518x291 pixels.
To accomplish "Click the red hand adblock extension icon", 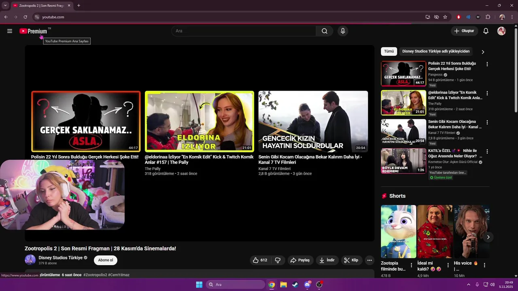I will point(459,17).
